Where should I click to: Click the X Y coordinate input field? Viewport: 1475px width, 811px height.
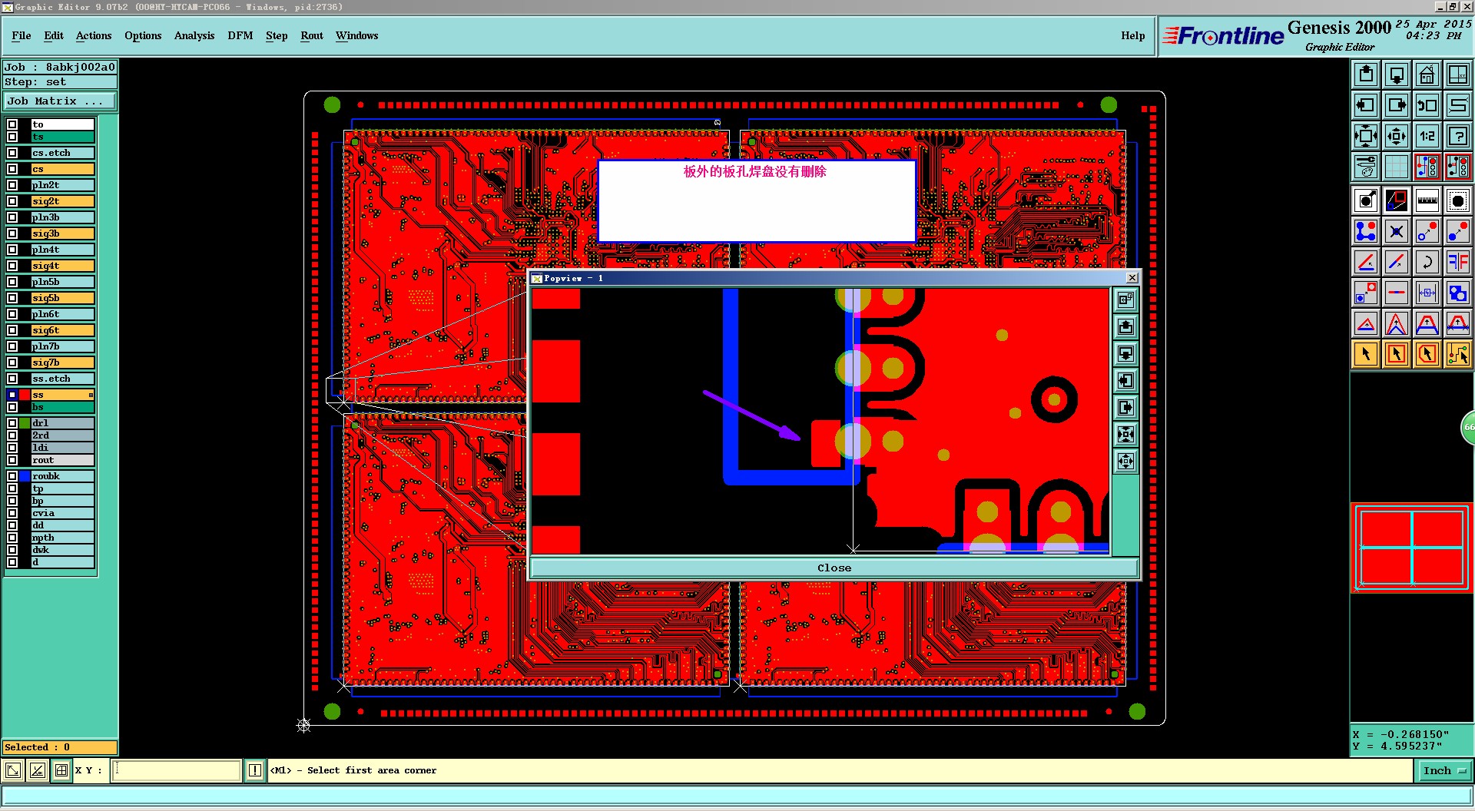177,770
